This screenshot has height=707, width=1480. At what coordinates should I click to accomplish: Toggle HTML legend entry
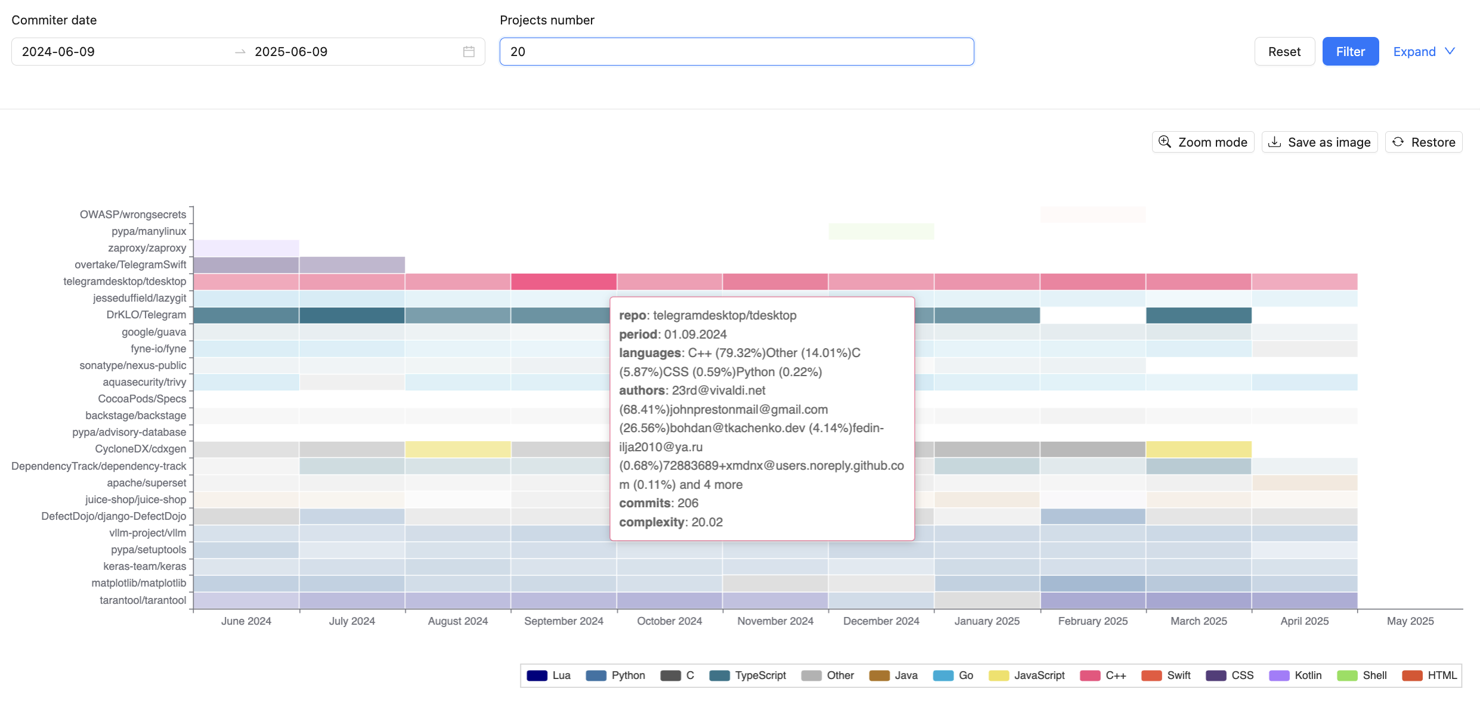click(1429, 675)
